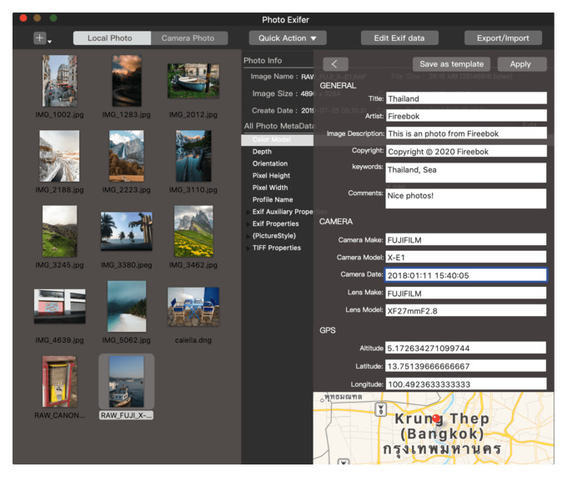Select IMG_3245.jpg thumbnail
This screenshot has width=567, height=477.
pos(60,231)
